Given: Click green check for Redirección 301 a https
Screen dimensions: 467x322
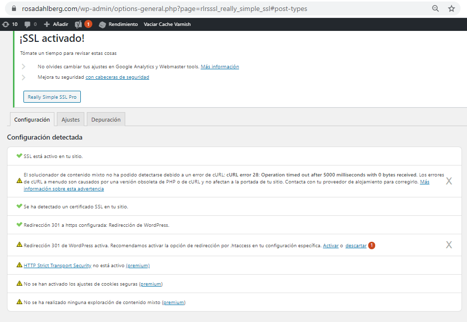Looking at the screenshot, I should tap(19, 224).
